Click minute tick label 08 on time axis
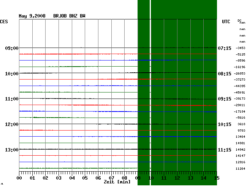Screen dimensions: 247x188 (x=124, y=178)
